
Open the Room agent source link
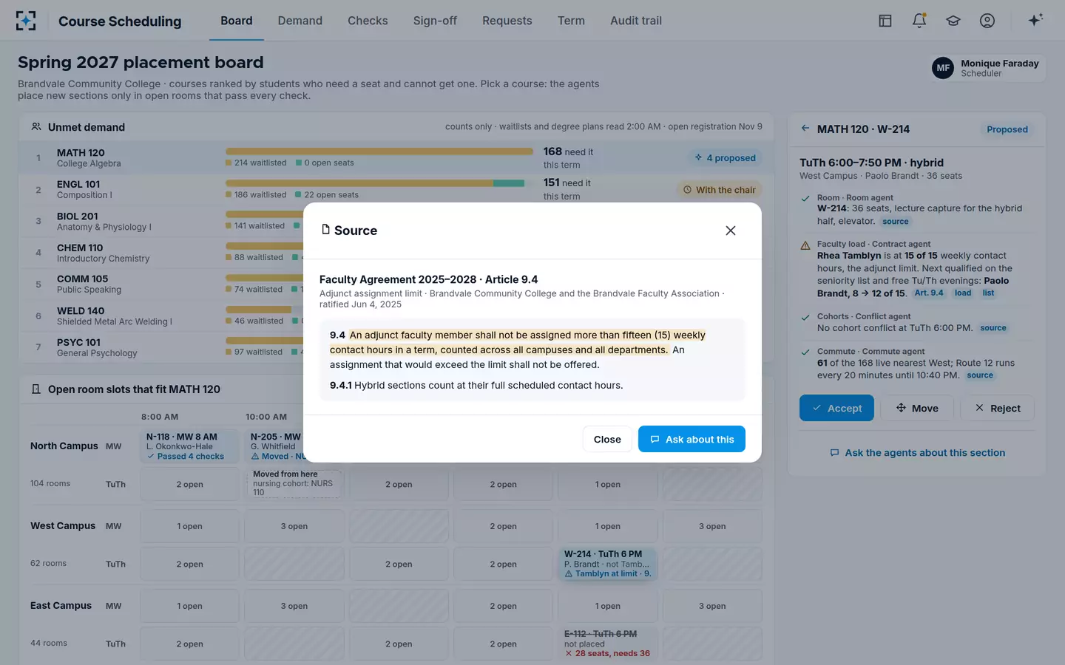tap(895, 222)
